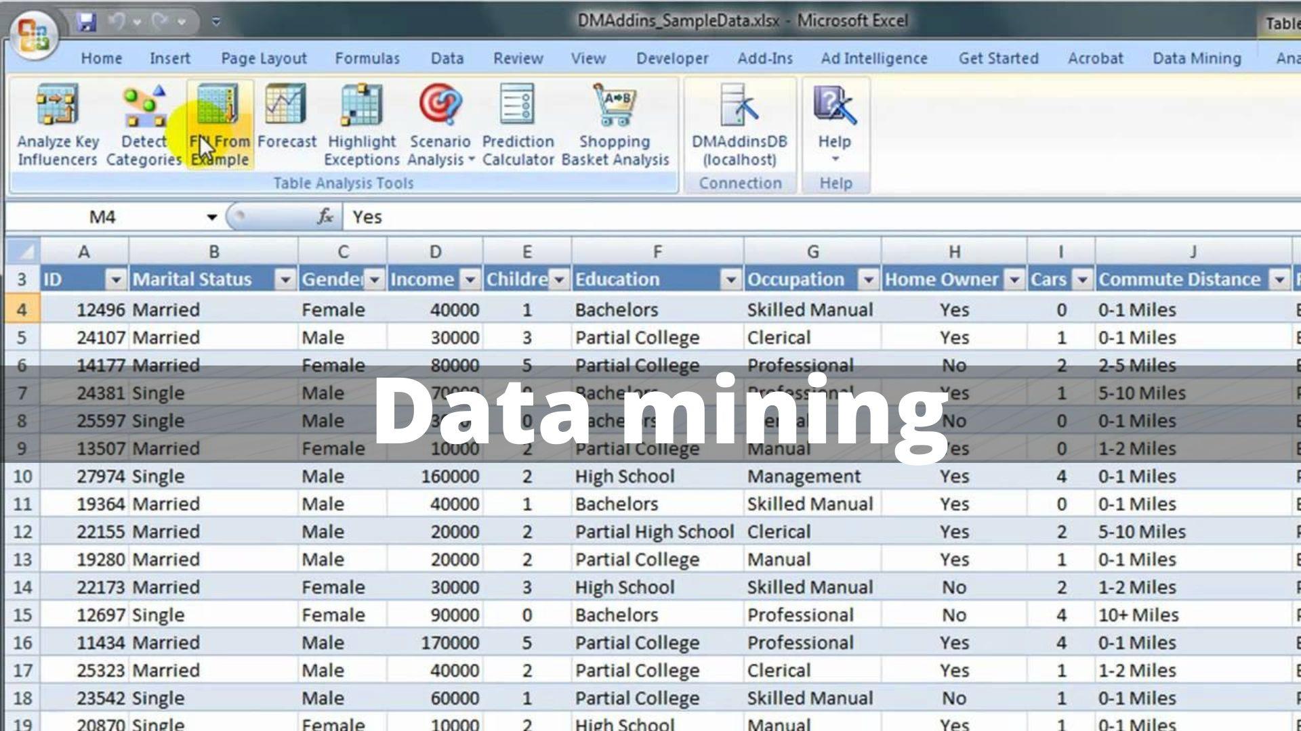The width and height of the screenshot is (1301, 731).
Task: Click the Help button
Action: tap(833, 122)
